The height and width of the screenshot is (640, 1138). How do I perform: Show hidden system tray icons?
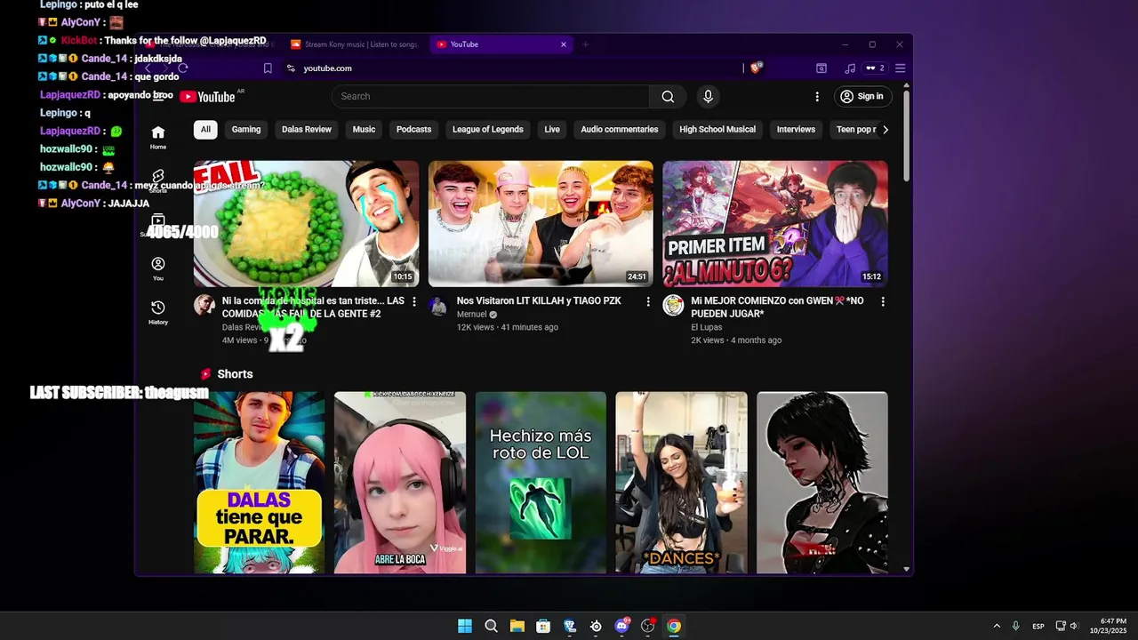point(997,626)
